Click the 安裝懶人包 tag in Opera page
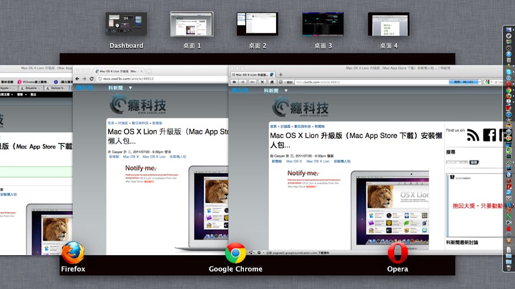 342,161
